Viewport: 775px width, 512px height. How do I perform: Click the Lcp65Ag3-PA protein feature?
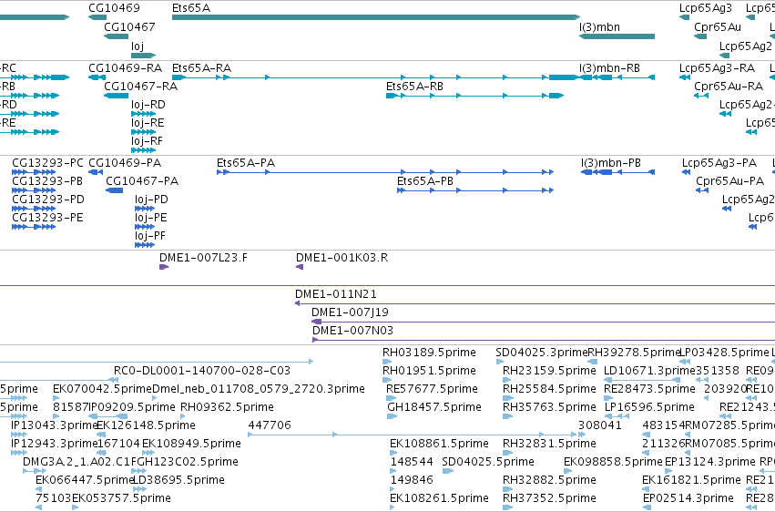pyautogui.click(x=686, y=172)
